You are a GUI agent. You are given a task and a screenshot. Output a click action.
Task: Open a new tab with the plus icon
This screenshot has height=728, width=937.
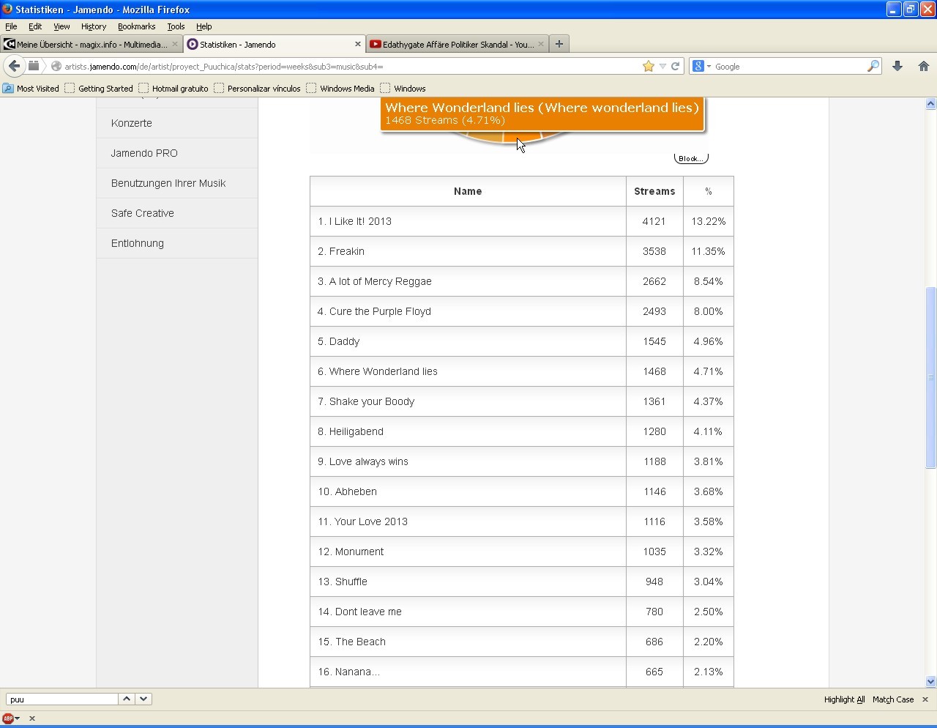(559, 44)
